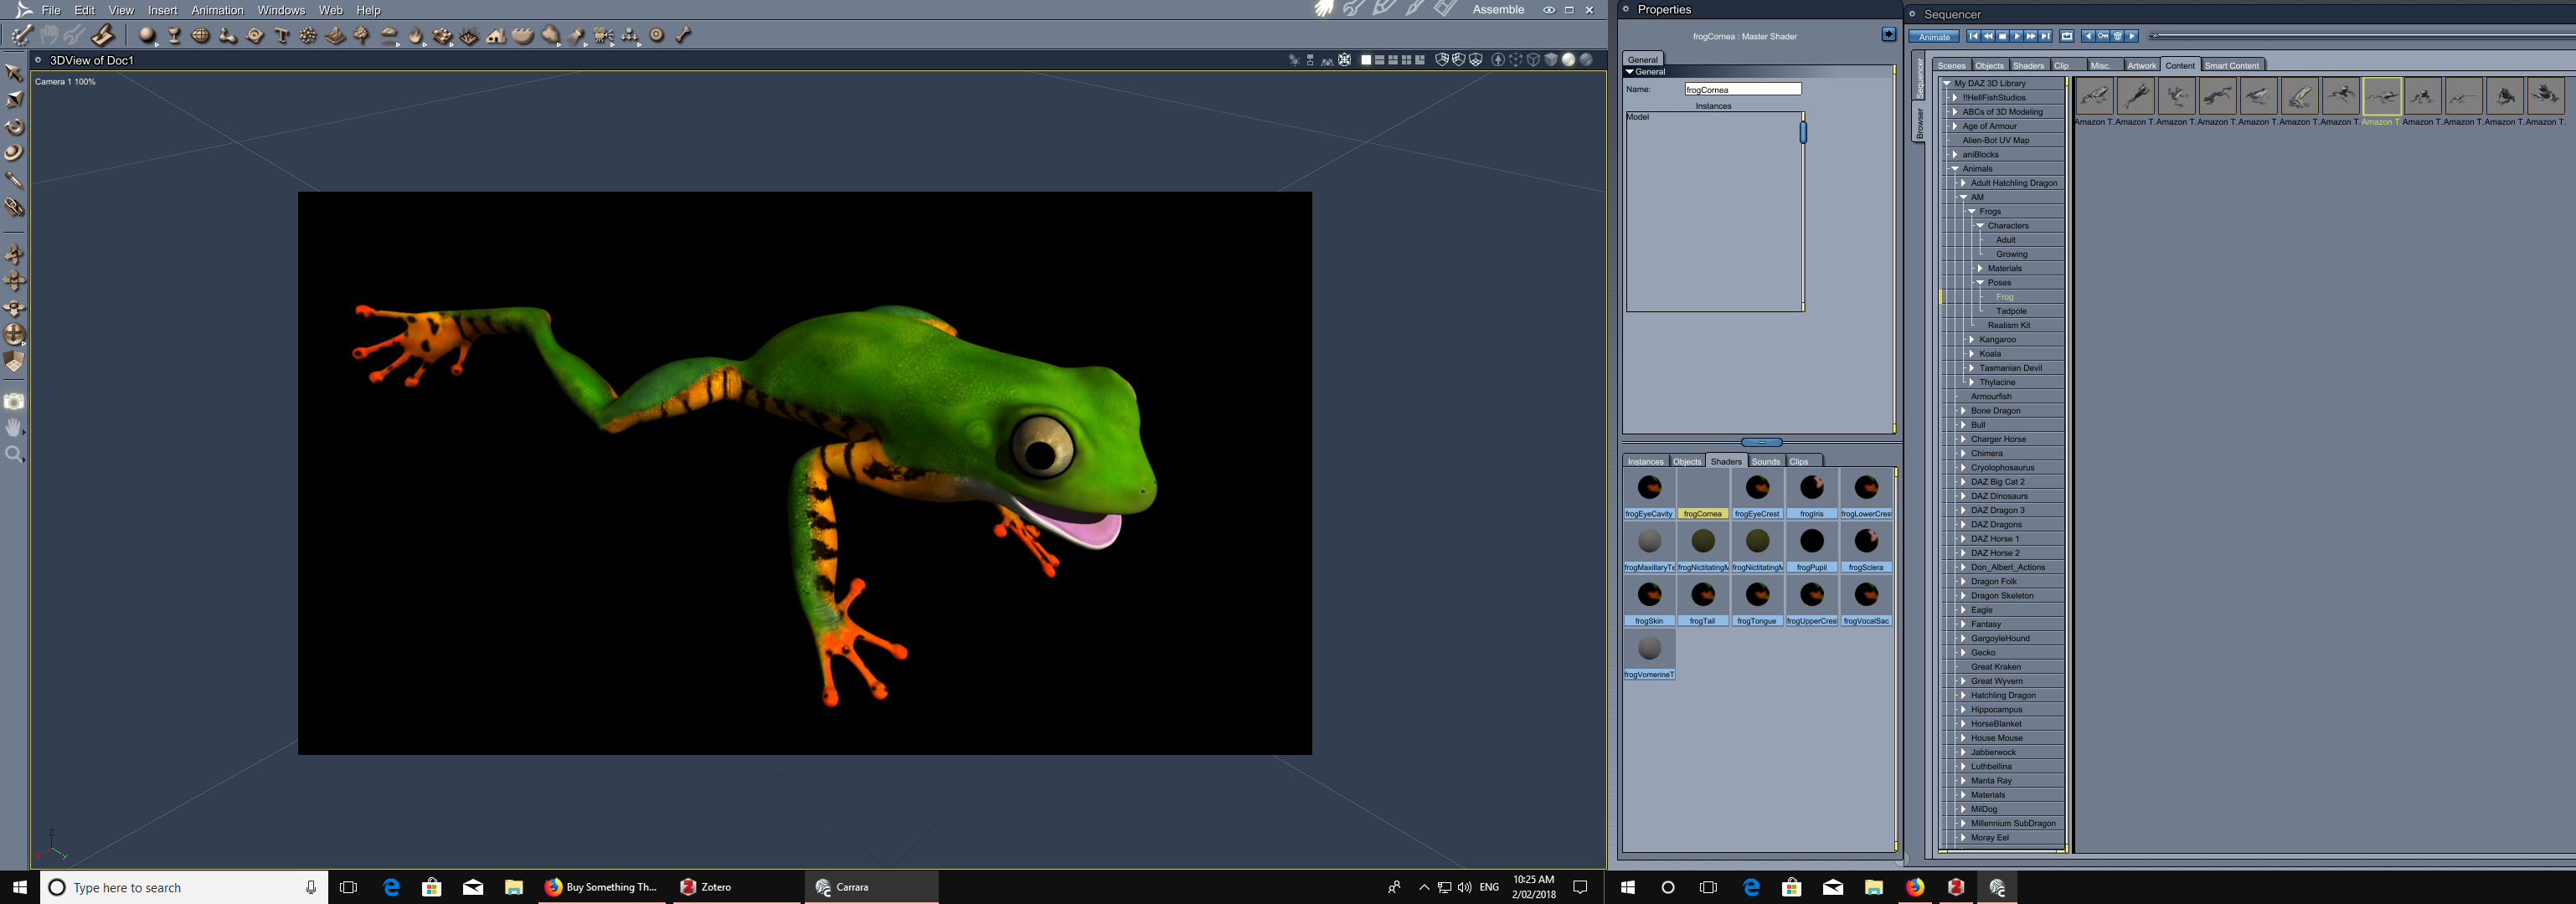Switch to the four-view layout icon
The width and height of the screenshot is (2576, 904).
[1406, 60]
